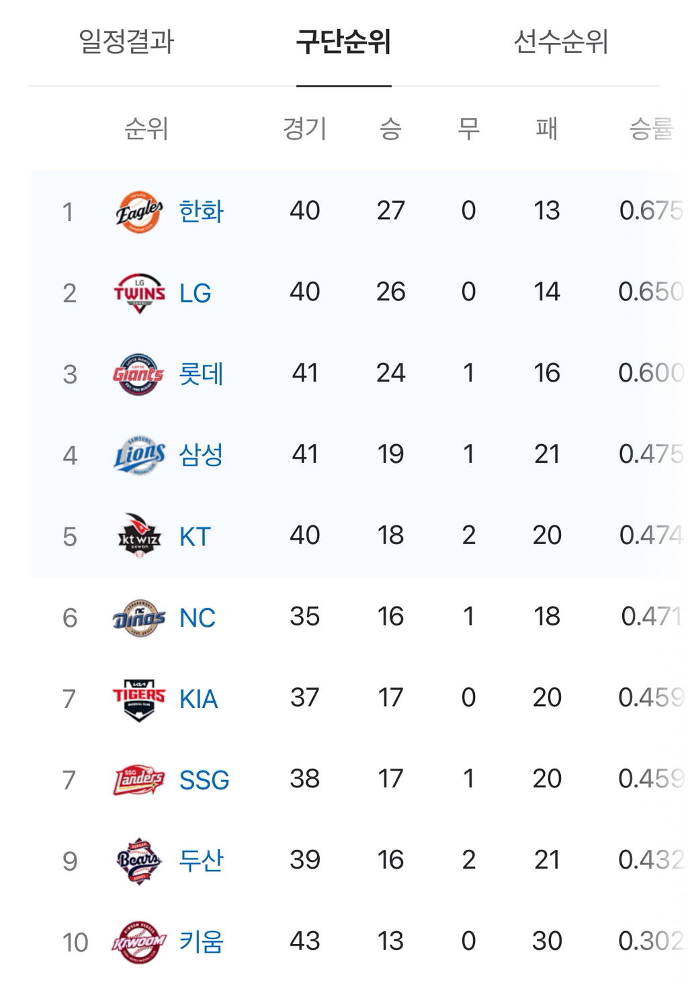Screen dimensions: 688x1001
Task: Click the 경기 column header
Action: tap(304, 128)
